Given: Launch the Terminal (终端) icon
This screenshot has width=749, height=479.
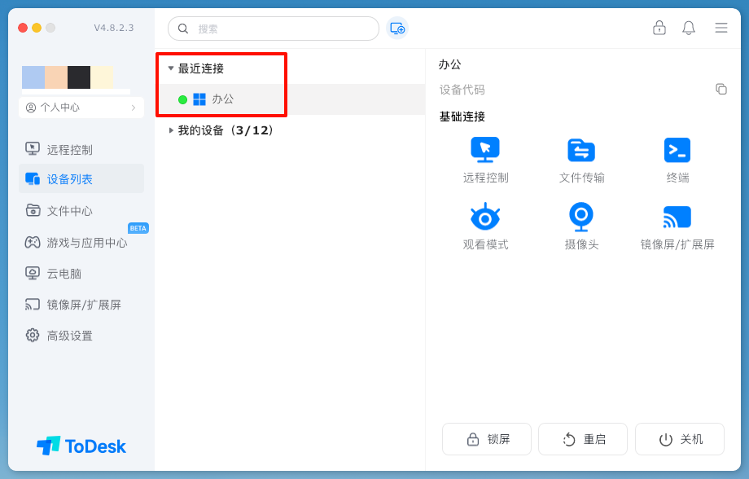Looking at the screenshot, I should pyautogui.click(x=677, y=150).
